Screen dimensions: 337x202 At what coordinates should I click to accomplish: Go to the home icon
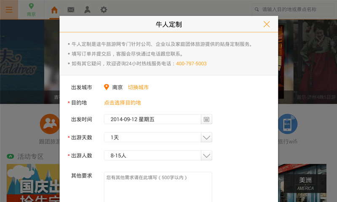(54, 10)
